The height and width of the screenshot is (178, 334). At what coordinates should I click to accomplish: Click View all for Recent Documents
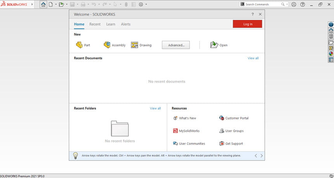pos(253,58)
